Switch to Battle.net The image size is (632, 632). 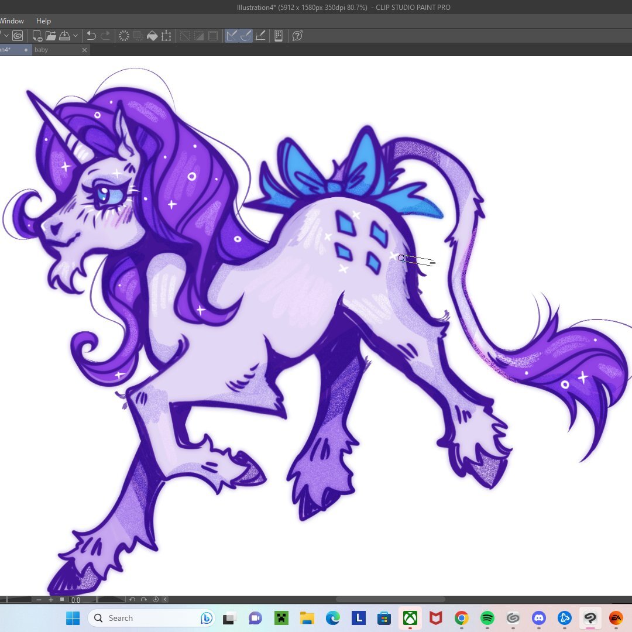565,618
